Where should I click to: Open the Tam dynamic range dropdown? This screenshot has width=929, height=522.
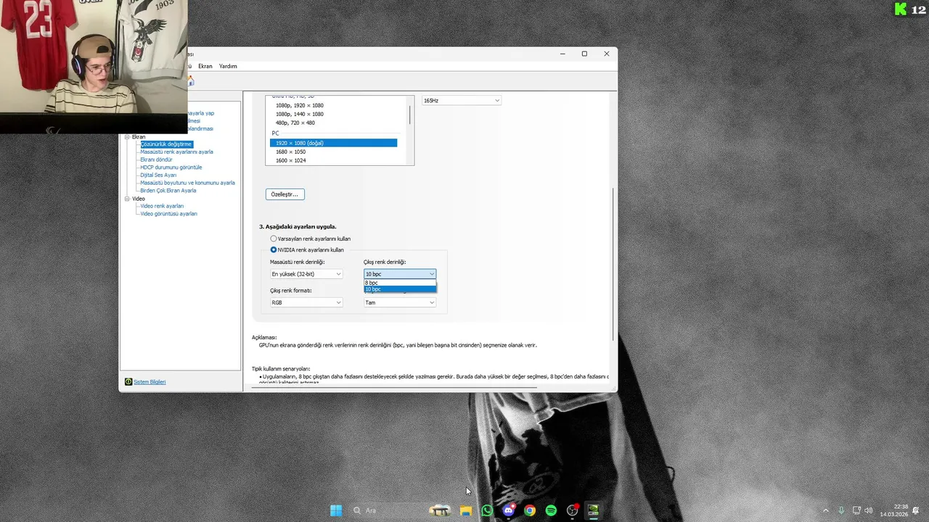[400, 302]
